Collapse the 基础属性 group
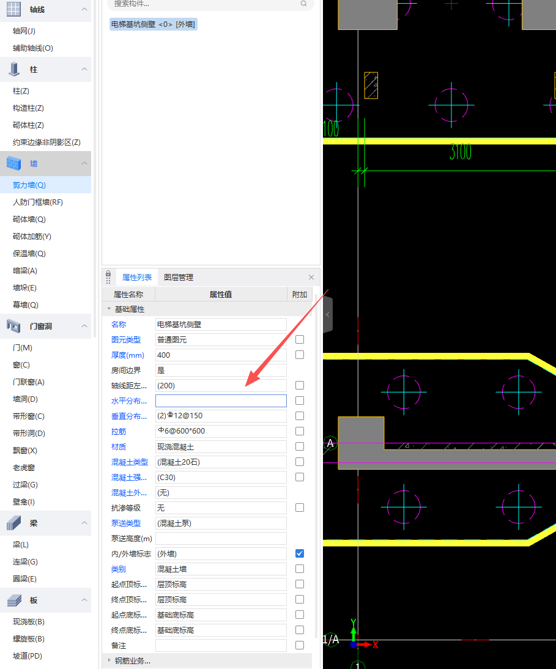The image size is (556, 669). (109, 309)
